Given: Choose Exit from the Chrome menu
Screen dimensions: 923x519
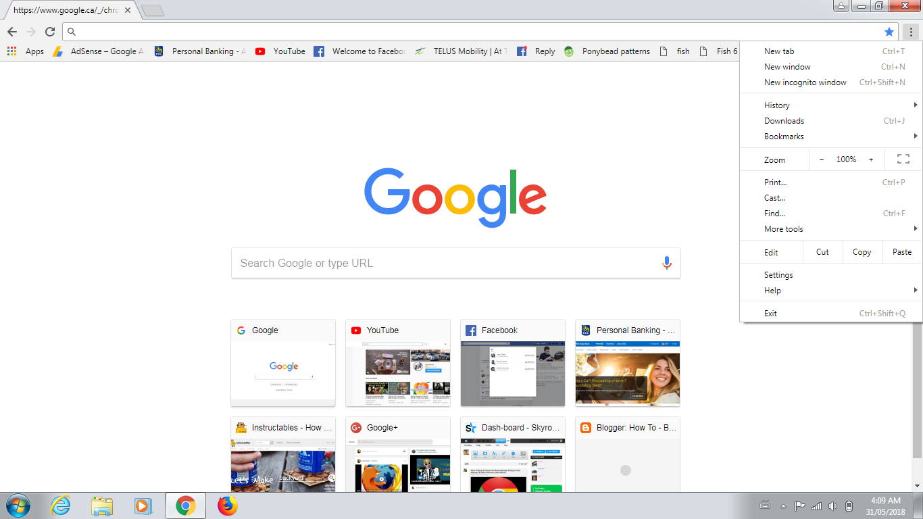Looking at the screenshot, I should coord(831,314).
